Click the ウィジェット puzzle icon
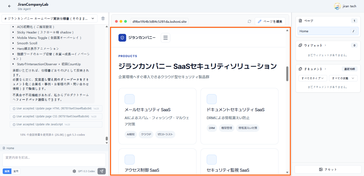 pos(301,45)
